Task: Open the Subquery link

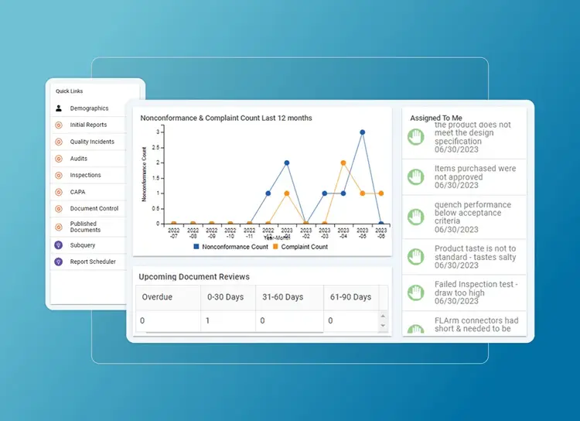Action: (x=83, y=245)
